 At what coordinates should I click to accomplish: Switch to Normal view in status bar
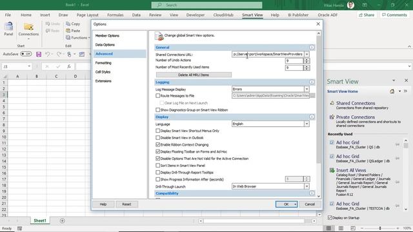tap(328, 228)
